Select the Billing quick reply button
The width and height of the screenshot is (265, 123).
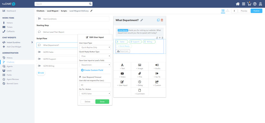149,42
